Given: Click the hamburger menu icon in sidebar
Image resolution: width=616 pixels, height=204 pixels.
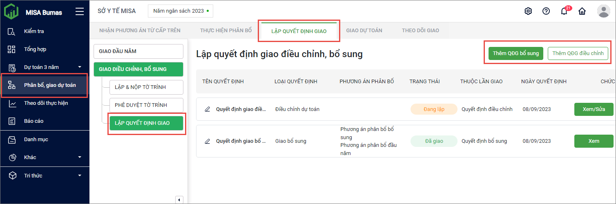Looking at the screenshot, I should pos(80,12).
